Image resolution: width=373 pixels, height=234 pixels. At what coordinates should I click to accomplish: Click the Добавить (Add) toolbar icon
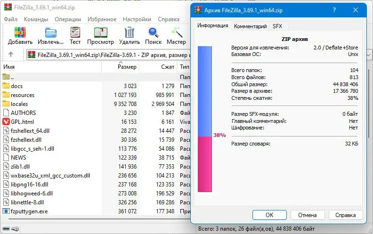20,32
